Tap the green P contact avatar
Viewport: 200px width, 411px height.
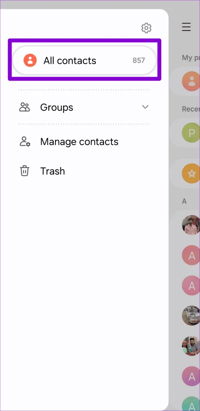(191, 133)
